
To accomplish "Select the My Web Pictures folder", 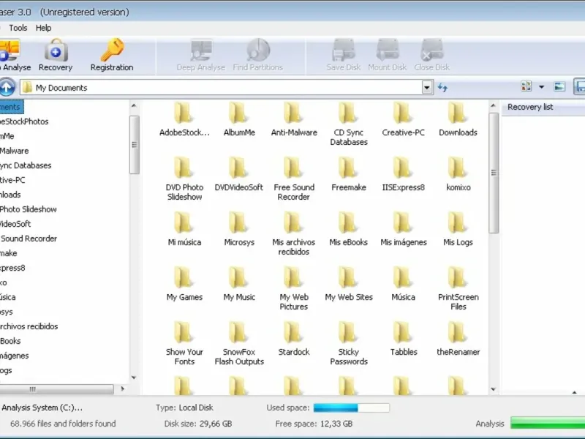I will [x=294, y=289].
